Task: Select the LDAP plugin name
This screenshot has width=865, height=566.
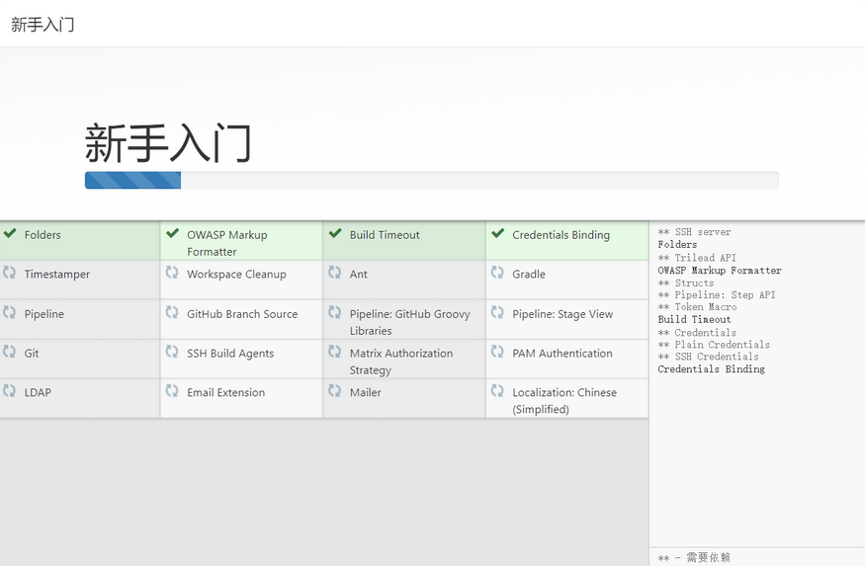Action: tap(38, 392)
